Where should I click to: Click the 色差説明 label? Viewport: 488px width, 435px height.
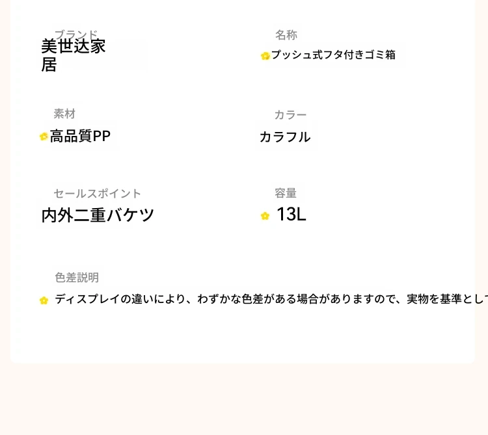77,278
